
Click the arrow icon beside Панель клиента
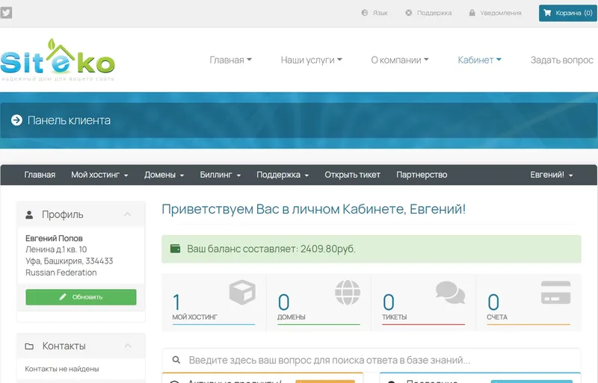click(x=16, y=120)
